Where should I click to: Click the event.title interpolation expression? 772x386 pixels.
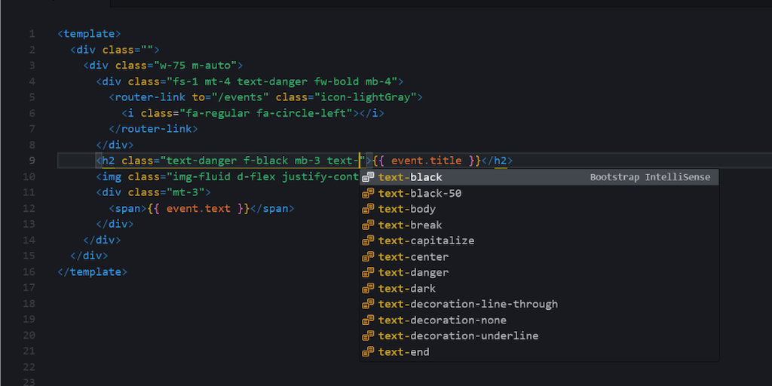426,161
